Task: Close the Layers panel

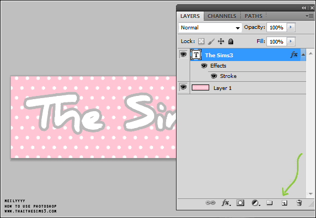Action: point(312,8)
